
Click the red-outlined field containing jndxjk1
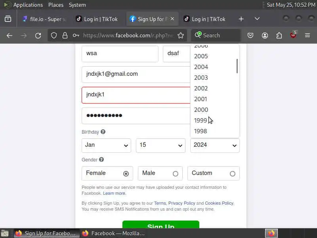(x=136, y=95)
